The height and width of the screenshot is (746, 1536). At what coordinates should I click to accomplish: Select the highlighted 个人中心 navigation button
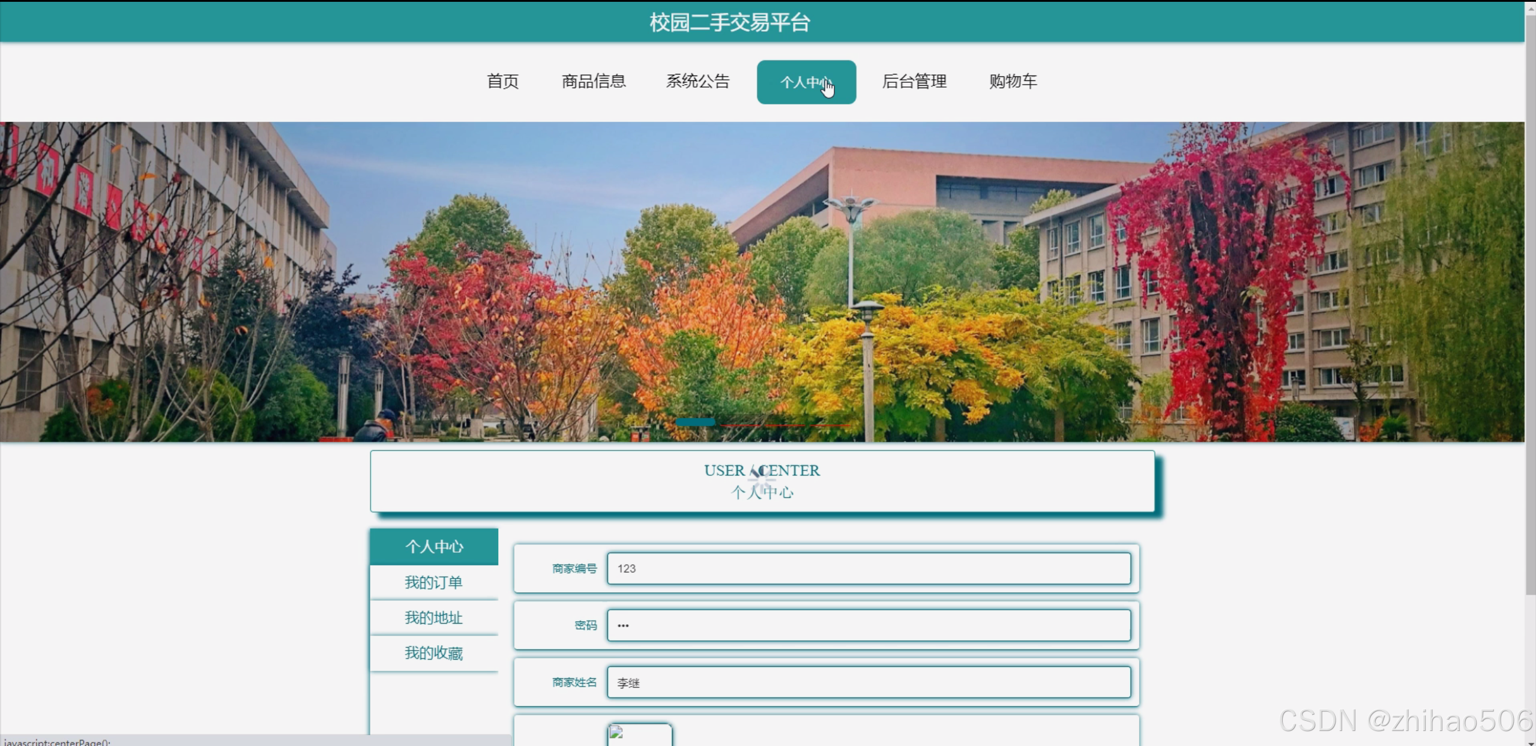tap(806, 82)
